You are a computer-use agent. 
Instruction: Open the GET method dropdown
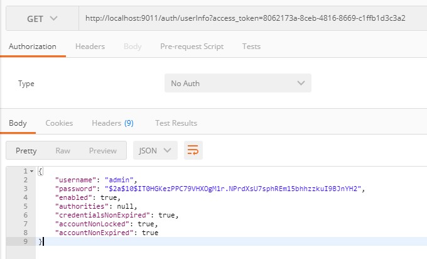[42, 18]
